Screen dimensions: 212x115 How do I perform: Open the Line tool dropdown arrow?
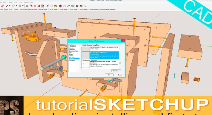click(10, 6)
